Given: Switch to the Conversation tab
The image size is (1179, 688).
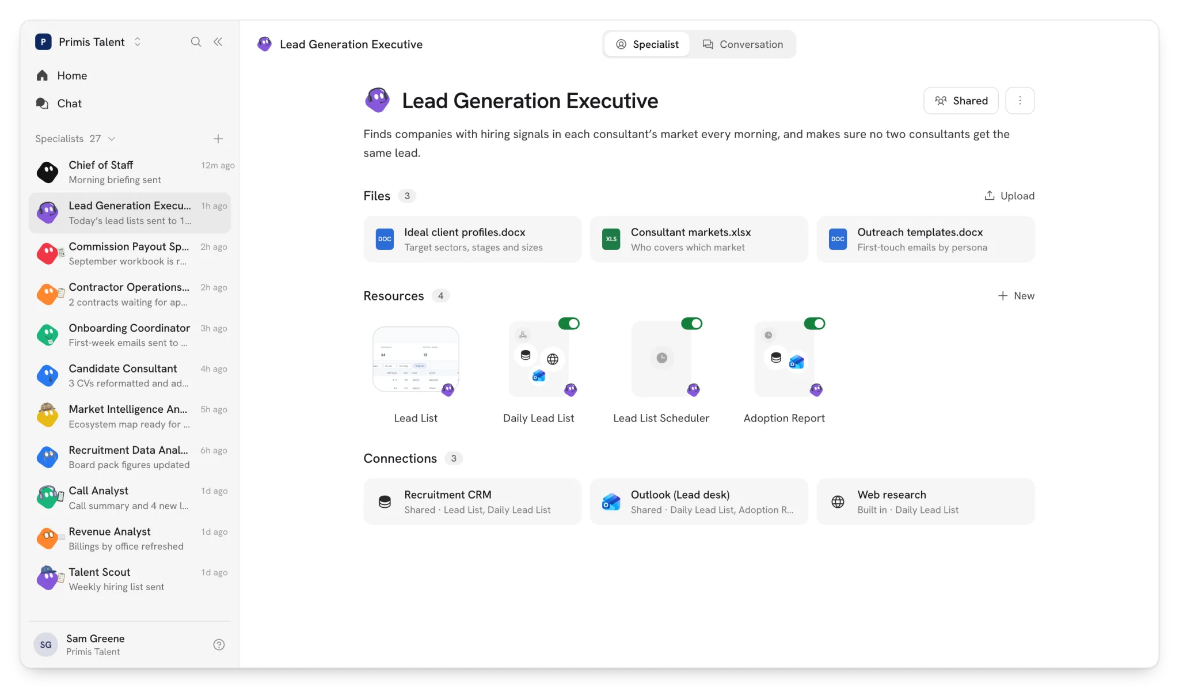Looking at the screenshot, I should (743, 44).
